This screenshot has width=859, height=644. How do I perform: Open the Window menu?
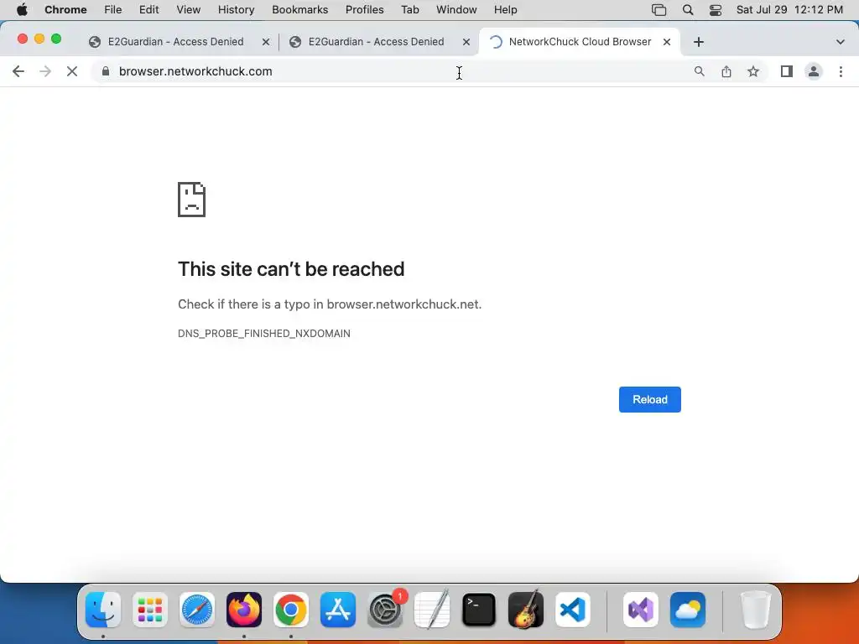(456, 10)
